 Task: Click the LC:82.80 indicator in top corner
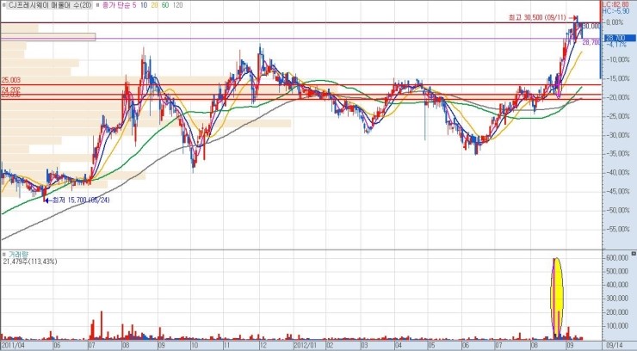tap(613, 4)
